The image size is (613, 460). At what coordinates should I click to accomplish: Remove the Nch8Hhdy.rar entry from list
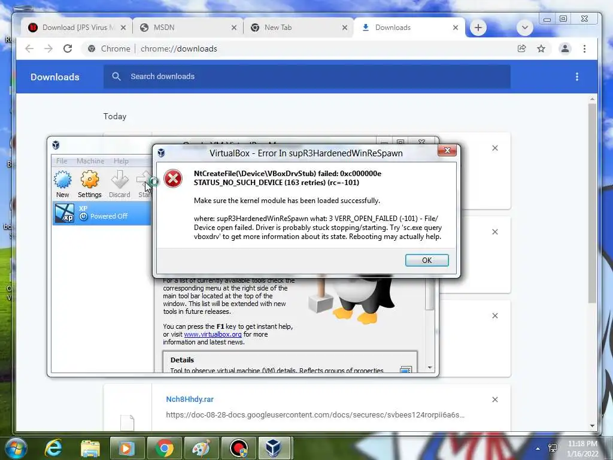click(495, 400)
